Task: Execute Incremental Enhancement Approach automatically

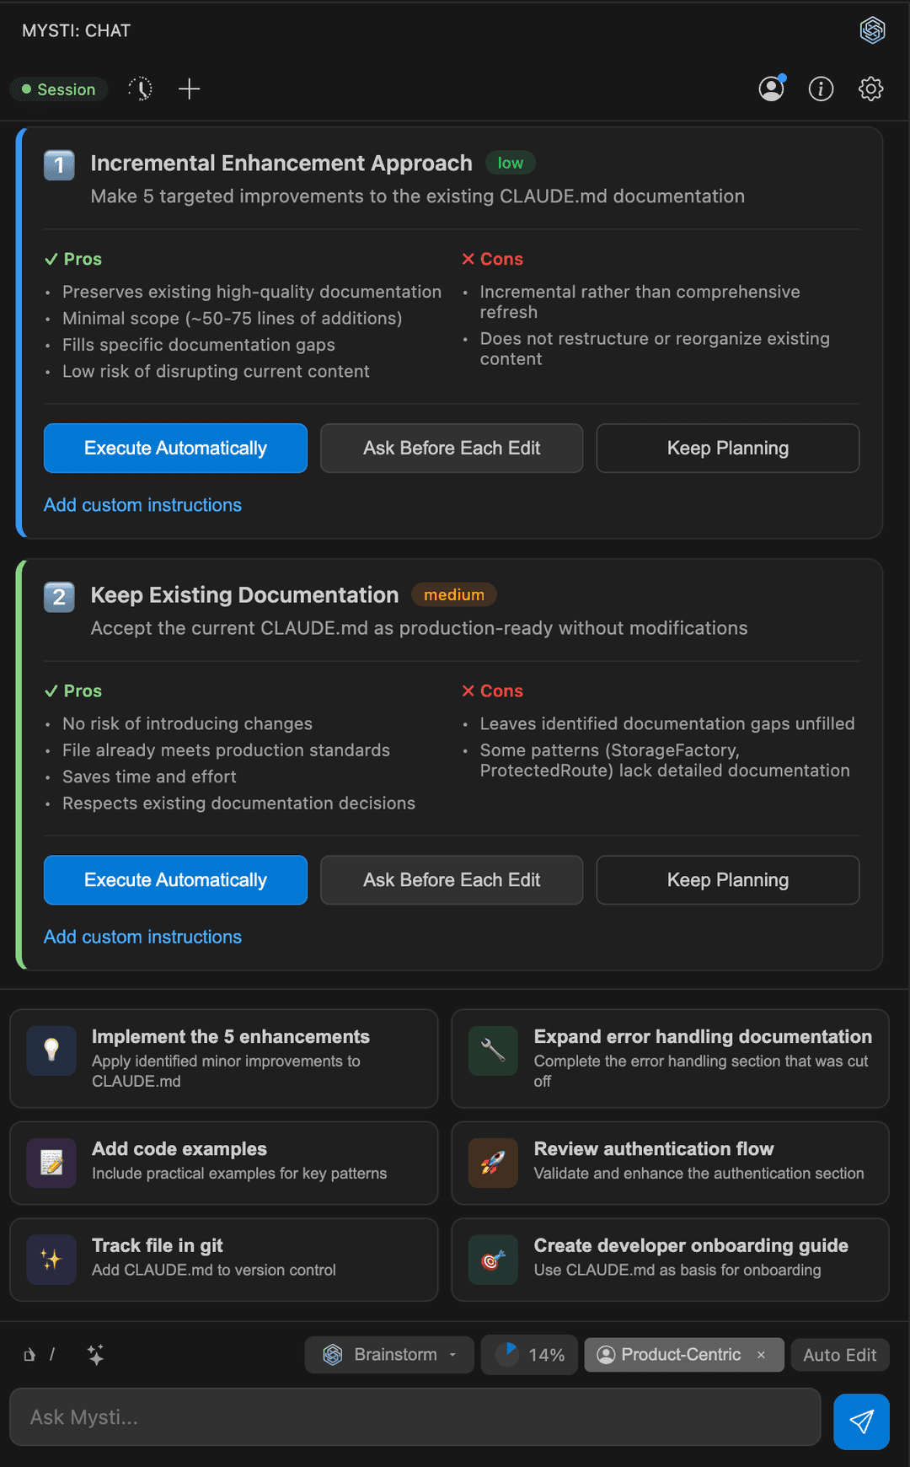Action: [175, 448]
